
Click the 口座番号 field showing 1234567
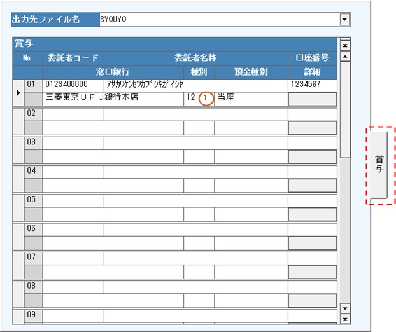click(312, 85)
